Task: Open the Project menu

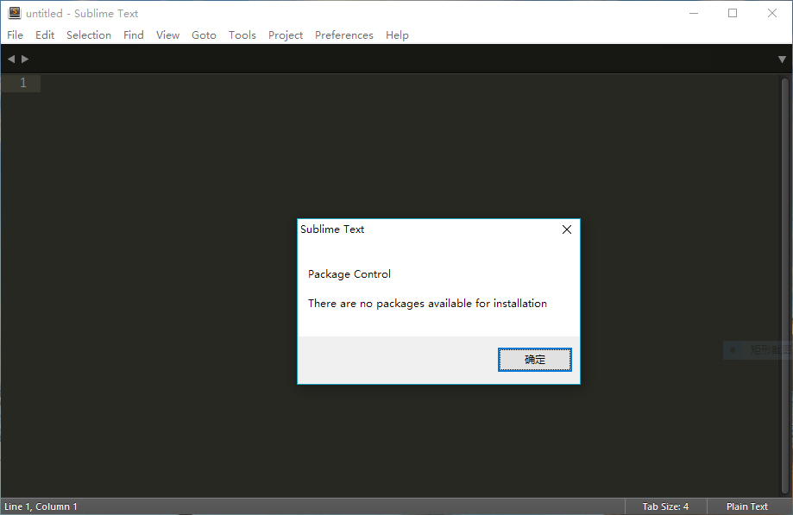Action: pyautogui.click(x=286, y=35)
